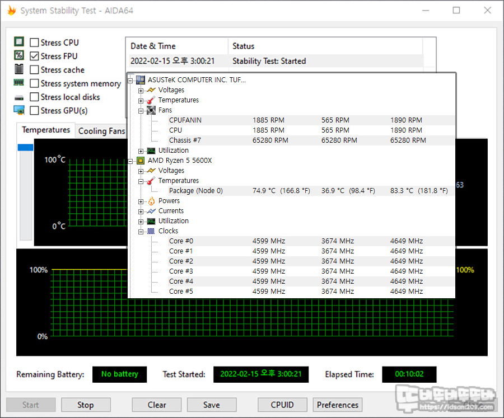
Task: Collapse the AMD Ryzen 5 5600X node
Action: pyautogui.click(x=130, y=161)
